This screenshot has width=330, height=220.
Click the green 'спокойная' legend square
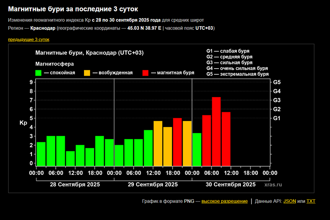38,73
